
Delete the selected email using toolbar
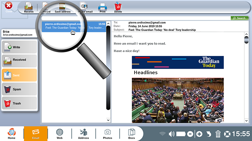[118, 7]
